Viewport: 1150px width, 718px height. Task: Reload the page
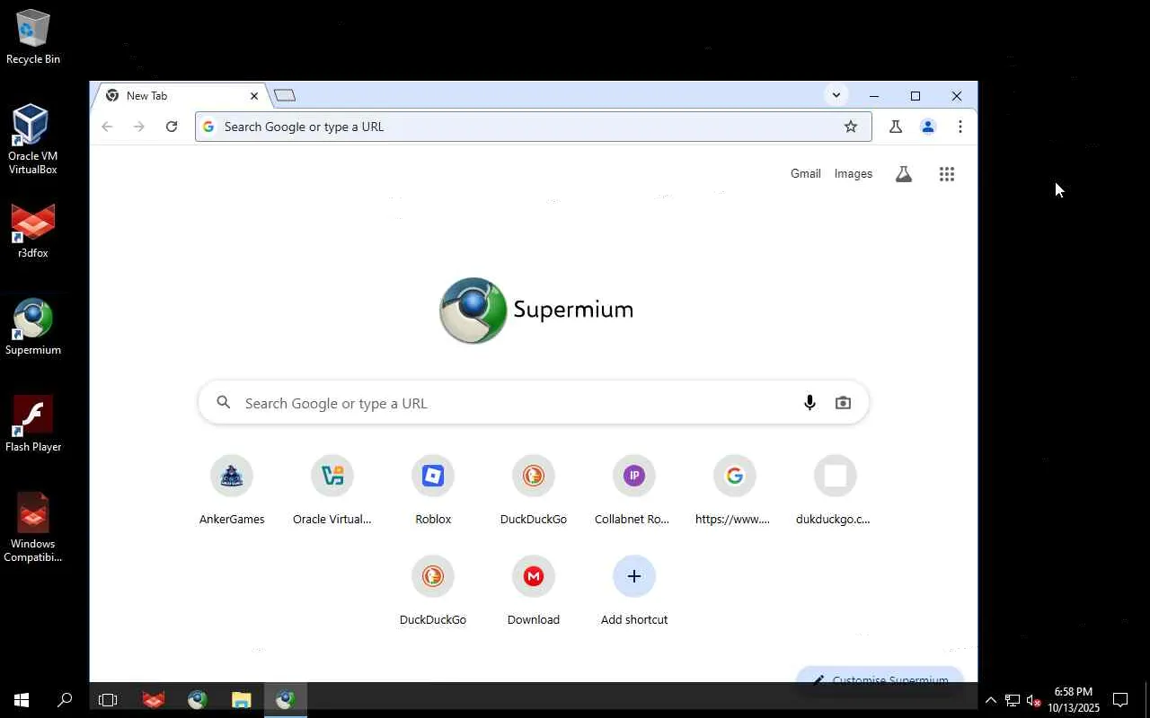(172, 127)
